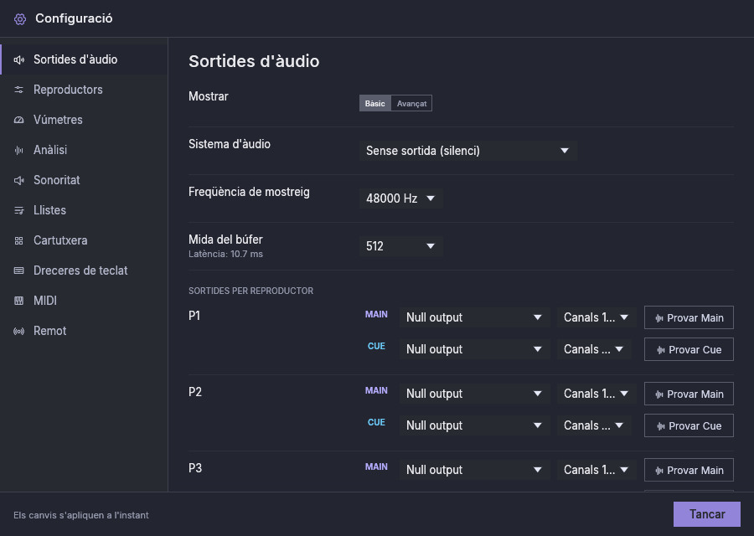Click the Freqüència de mostreig label
Image resolution: width=754 pixels, height=536 pixels.
pyautogui.click(x=249, y=192)
